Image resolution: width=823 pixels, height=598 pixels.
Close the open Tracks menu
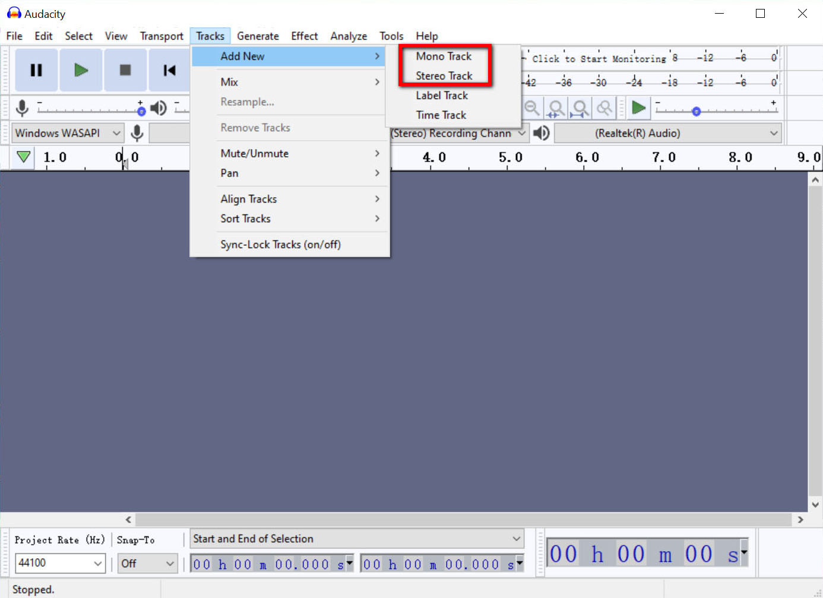210,36
